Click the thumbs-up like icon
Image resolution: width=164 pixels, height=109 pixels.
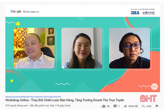click(103, 106)
